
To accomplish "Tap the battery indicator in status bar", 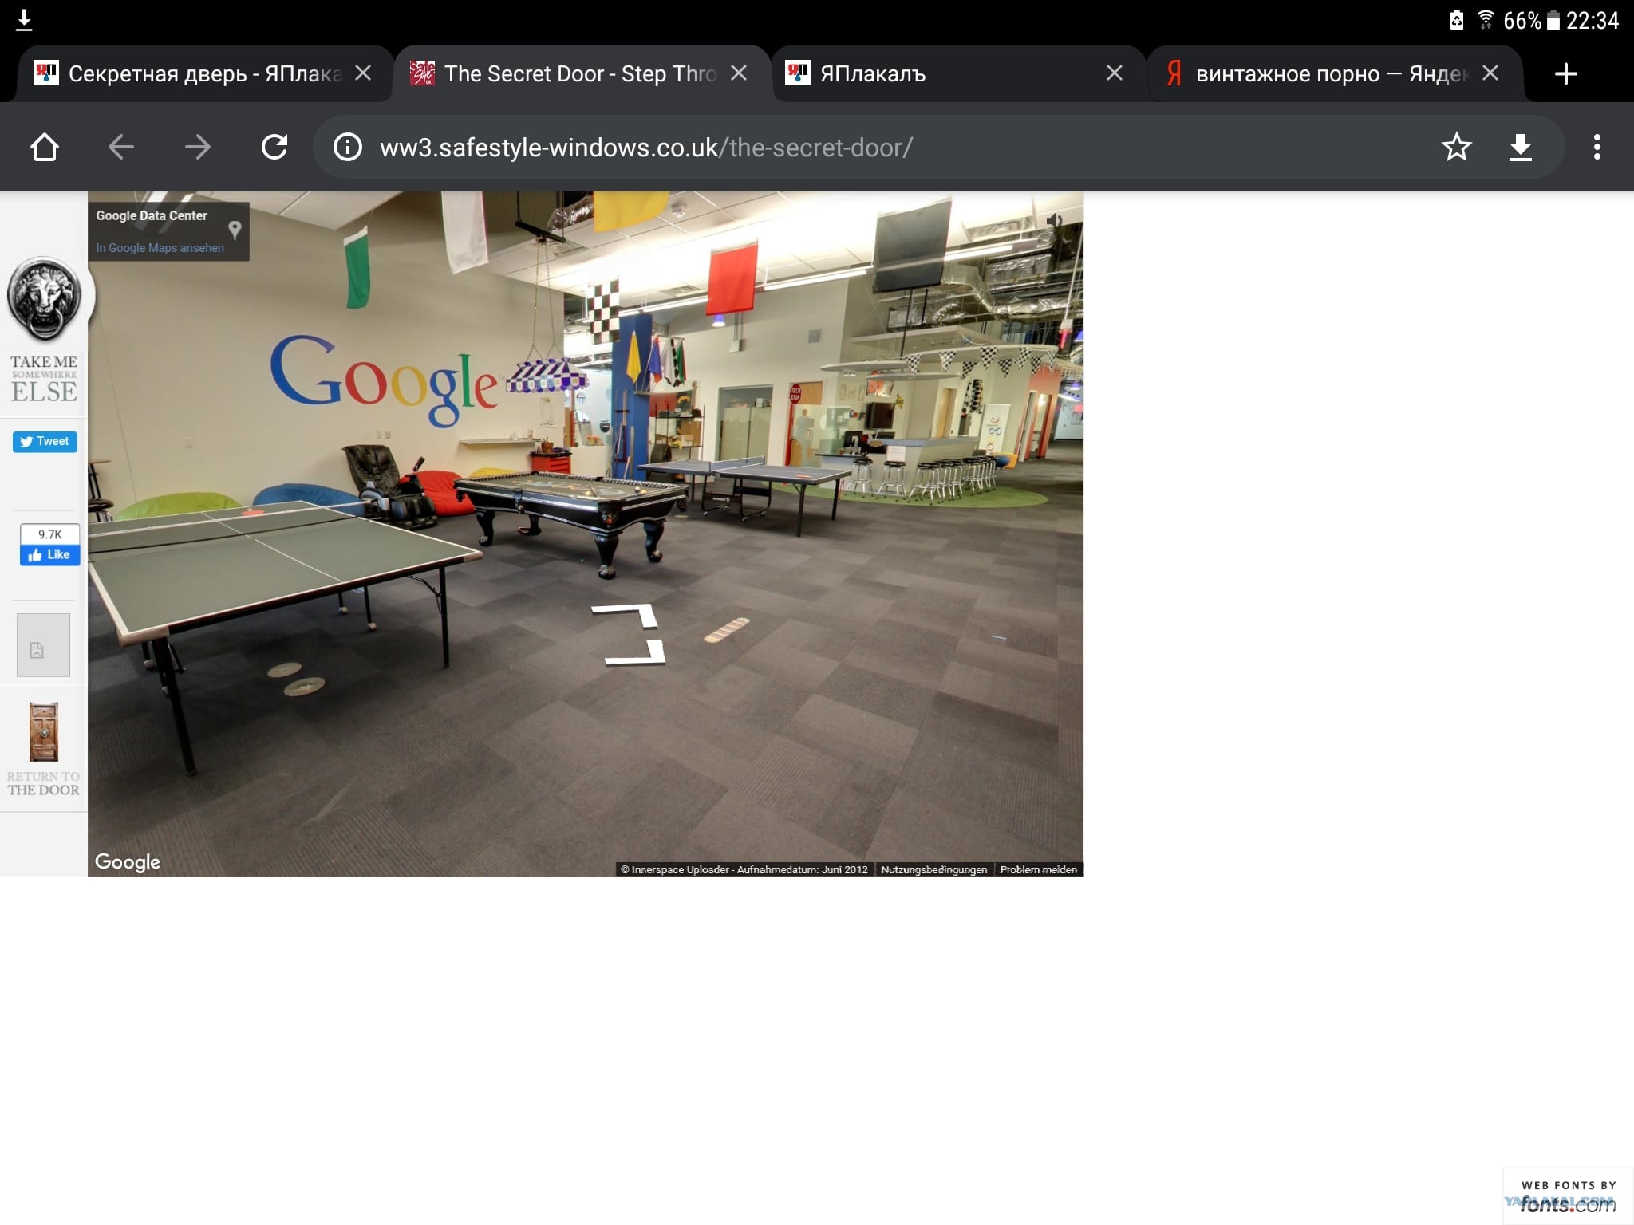I will [1553, 20].
